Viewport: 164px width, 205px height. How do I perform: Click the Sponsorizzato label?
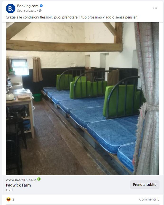click(x=27, y=11)
